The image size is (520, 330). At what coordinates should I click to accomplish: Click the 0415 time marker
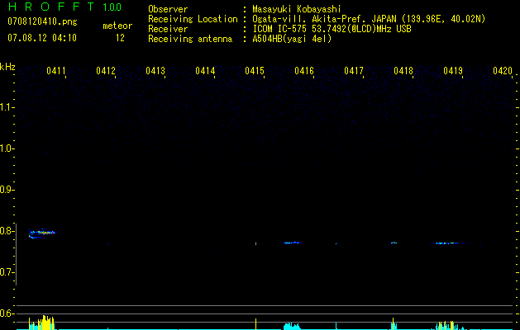tap(255, 71)
